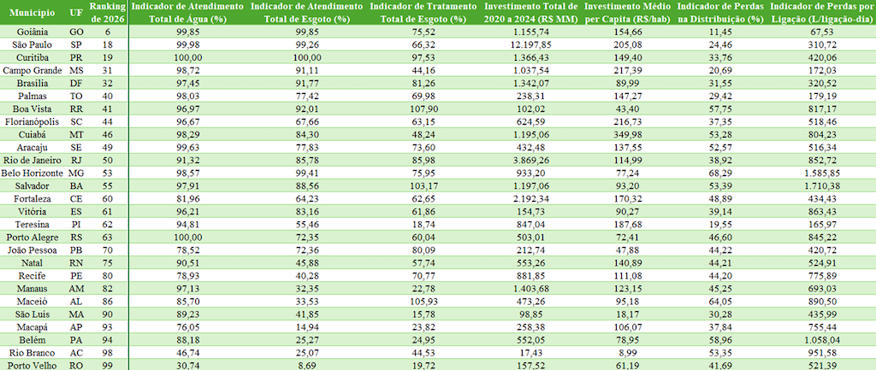Select Salvador losses per connection 1.710,38

point(820,185)
